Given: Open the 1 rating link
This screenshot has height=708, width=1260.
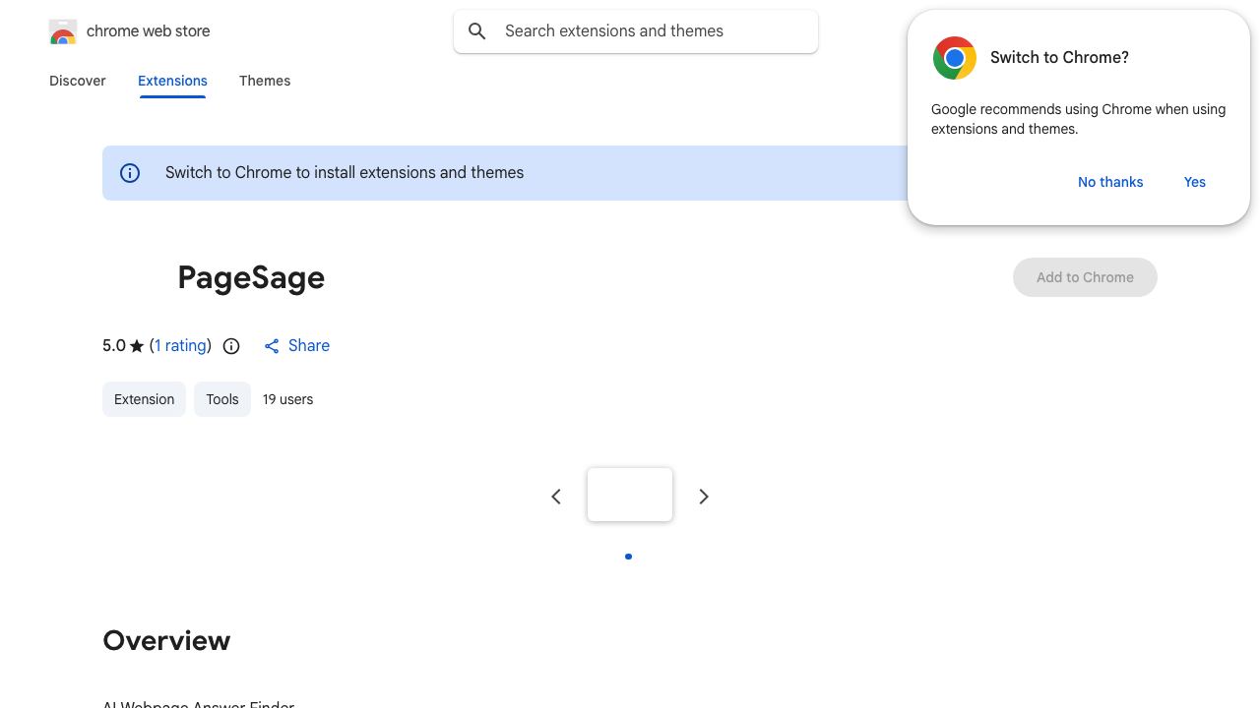Looking at the screenshot, I should click(181, 346).
